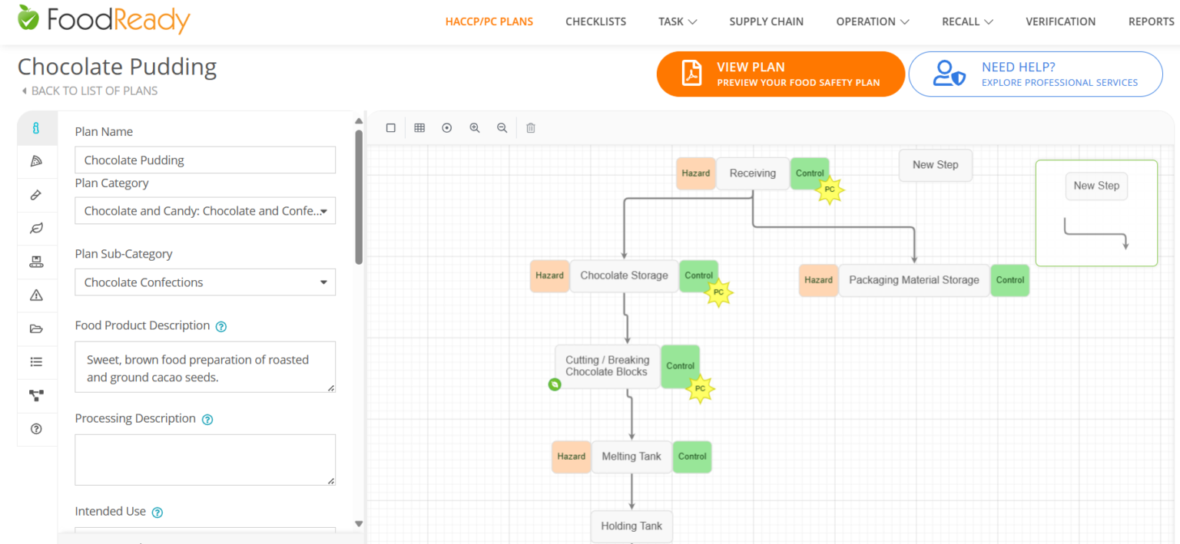Click the square select icon in toolbar
This screenshot has width=1180, height=544.
(x=391, y=128)
